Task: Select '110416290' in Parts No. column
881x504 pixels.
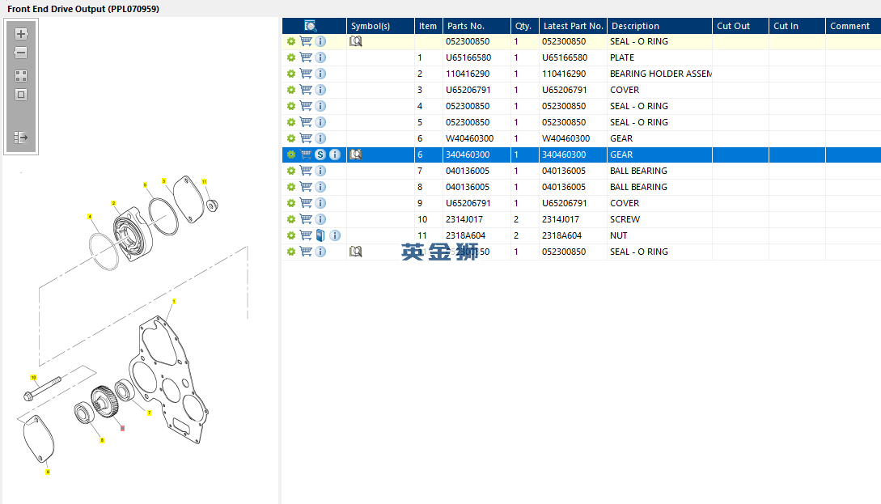Action: (468, 74)
